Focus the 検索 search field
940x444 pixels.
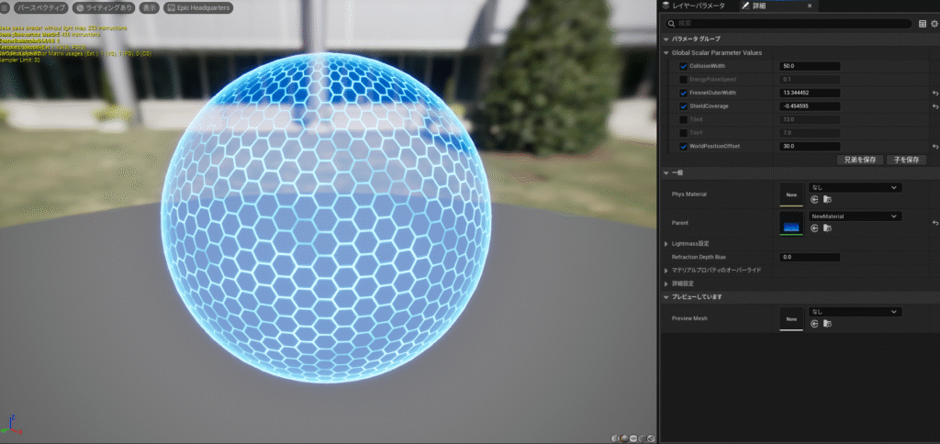click(789, 24)
